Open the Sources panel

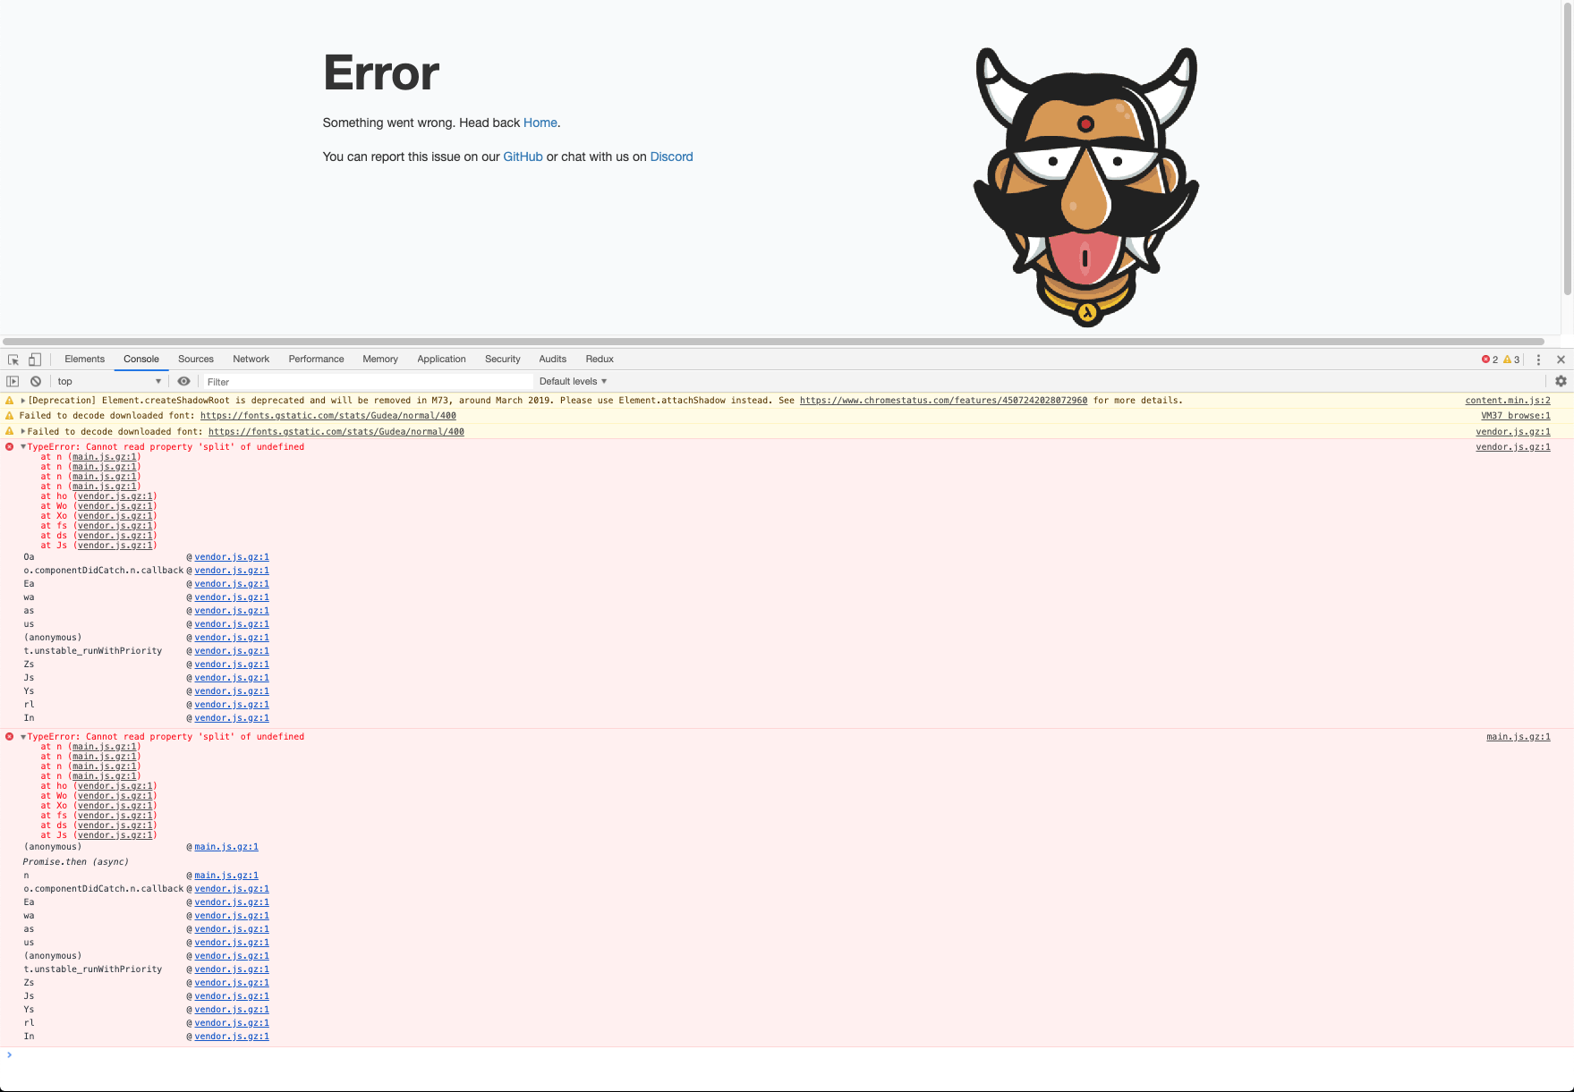(196, 359)
